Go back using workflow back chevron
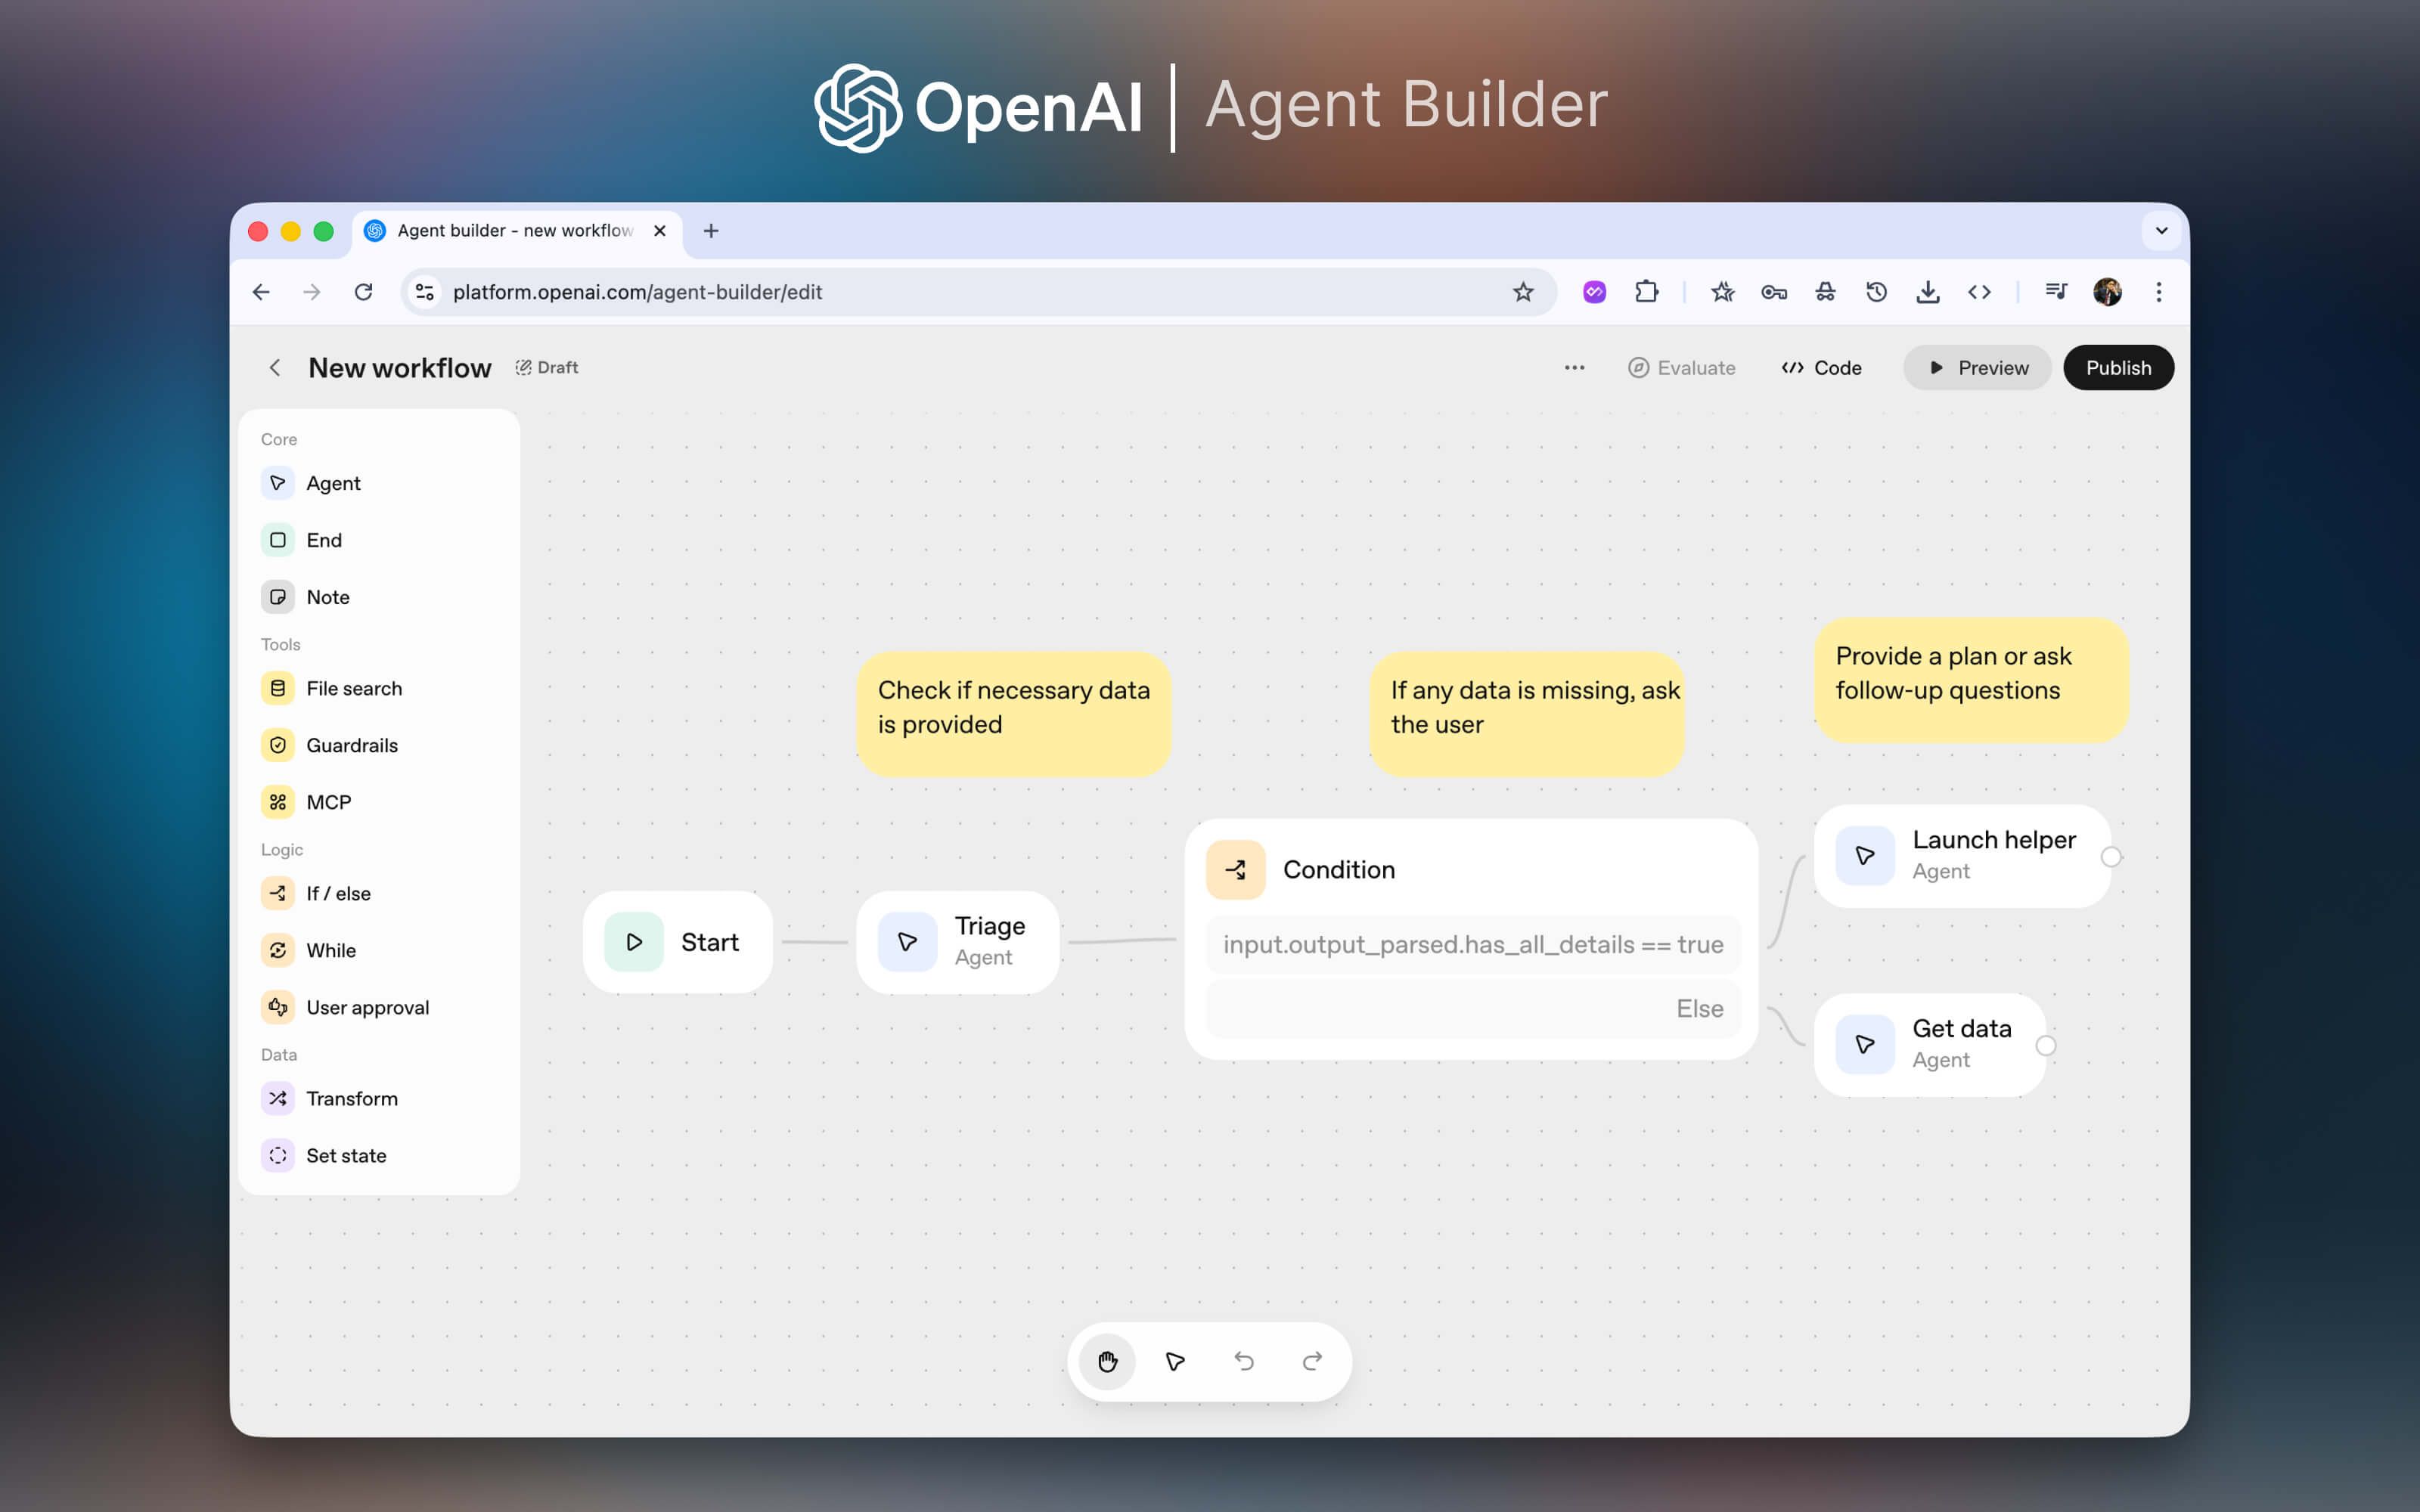The width and height of the screenshot is (2420, 1512). click(x=275, y=368)
